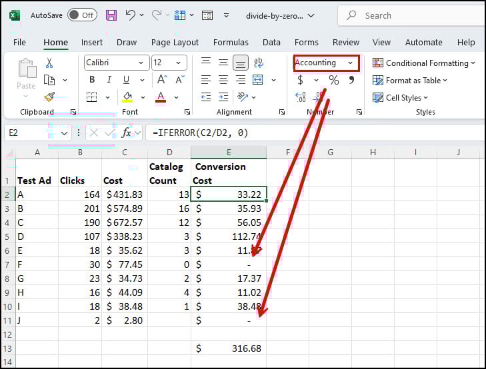This screenshot has height=369, width=486.
Task: Toggle AutoSave switch
Action: coord(82,15)
